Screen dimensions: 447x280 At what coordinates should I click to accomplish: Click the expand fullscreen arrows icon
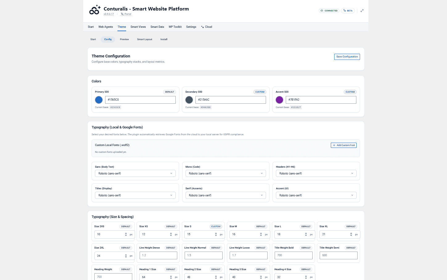[x=362, y=10]
